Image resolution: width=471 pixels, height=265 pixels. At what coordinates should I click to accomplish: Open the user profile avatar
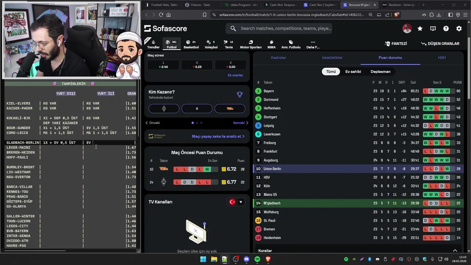407,28
